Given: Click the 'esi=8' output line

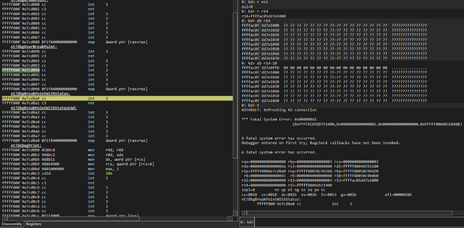Looking at the screenshot, I should tap(247, 7).
